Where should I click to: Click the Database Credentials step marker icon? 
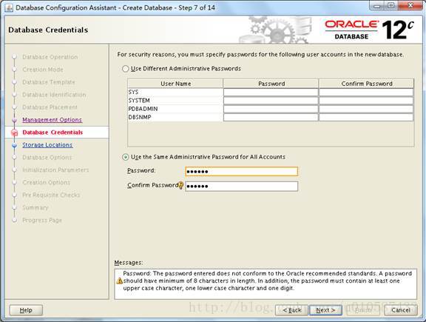click(14, 133)
